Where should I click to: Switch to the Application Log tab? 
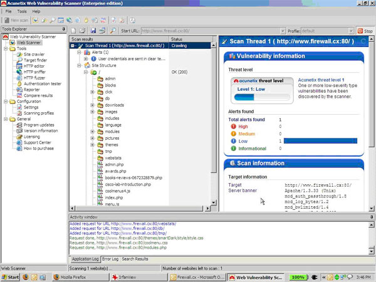pyautogui.click(x=85, y=259)
